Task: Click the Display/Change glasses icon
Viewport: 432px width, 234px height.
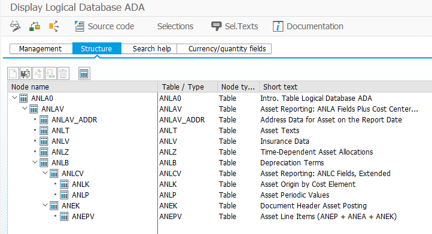Action: pyautogui.click(x=15, y=26)
